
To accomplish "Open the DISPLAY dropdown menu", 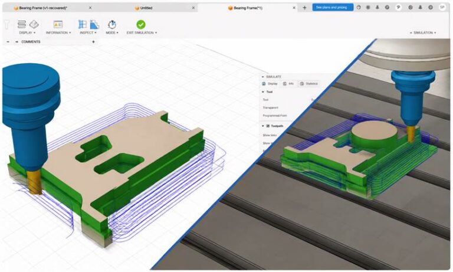I will [27, 32].
